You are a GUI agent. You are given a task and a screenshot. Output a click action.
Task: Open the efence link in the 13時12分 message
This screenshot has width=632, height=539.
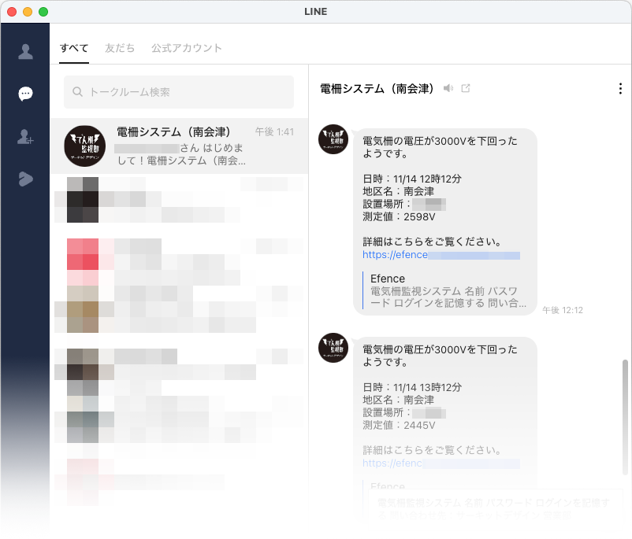pyautogui.click(x=441, y=463)
